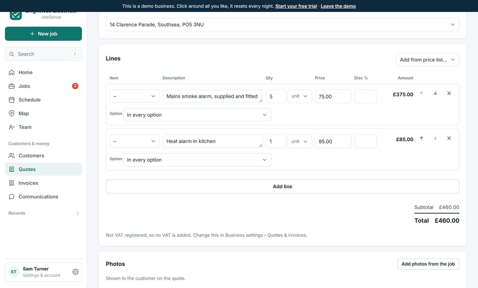Edit the Heat alarm in kitchen description
Screen dimensions: 478x288
[x=213, y=141]
